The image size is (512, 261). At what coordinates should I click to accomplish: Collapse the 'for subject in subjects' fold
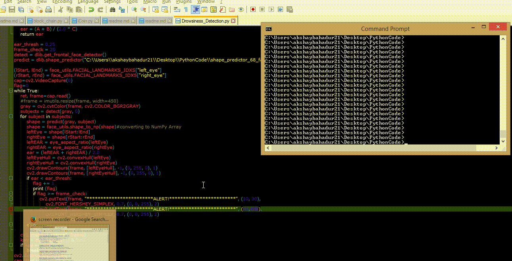pyautogui.click(x=11, y=117)
